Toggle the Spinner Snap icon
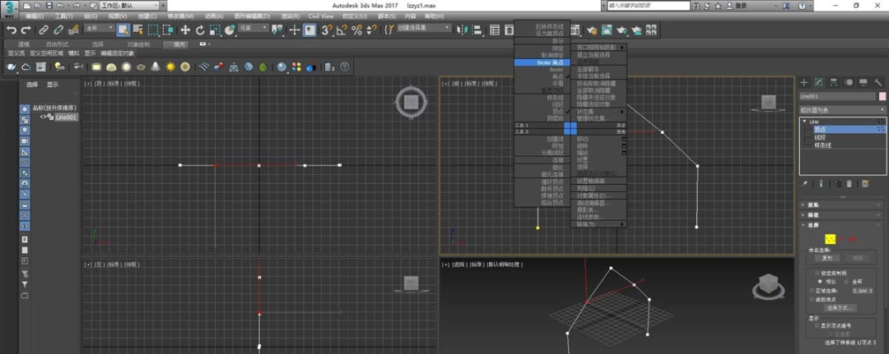Viewport: 889px width, 354px height. click(371, 30)
